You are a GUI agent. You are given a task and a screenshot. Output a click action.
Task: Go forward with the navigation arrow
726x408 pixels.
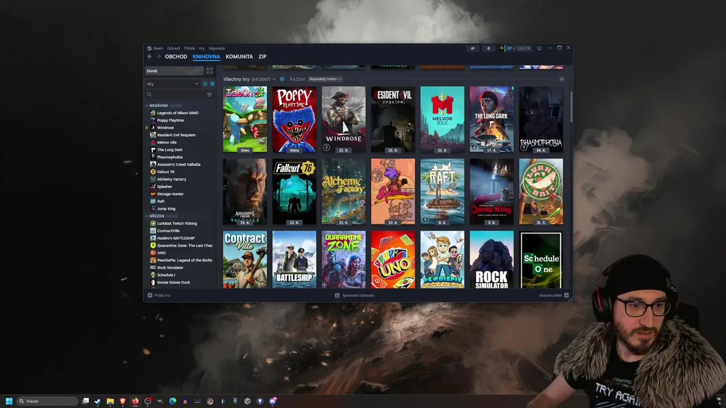pyautogui.click(x=158, y=57)
